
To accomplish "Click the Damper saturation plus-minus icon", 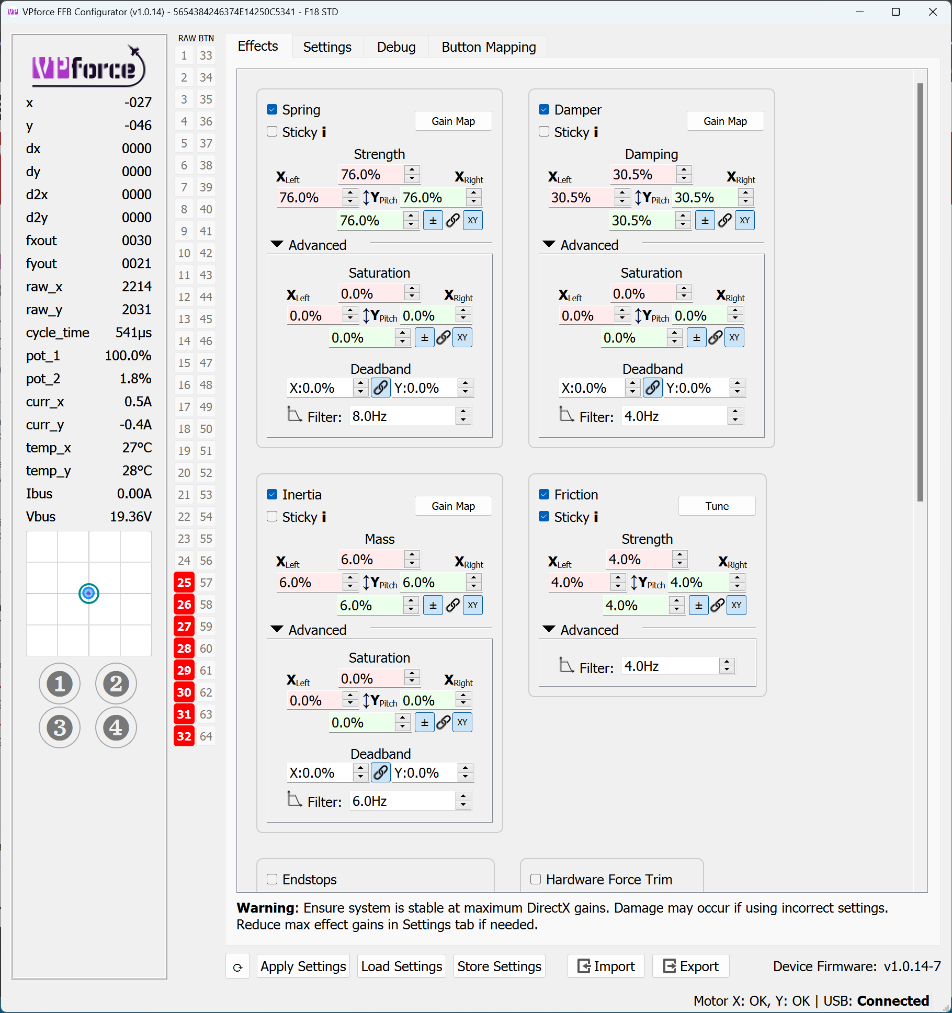I will (697, 338).
